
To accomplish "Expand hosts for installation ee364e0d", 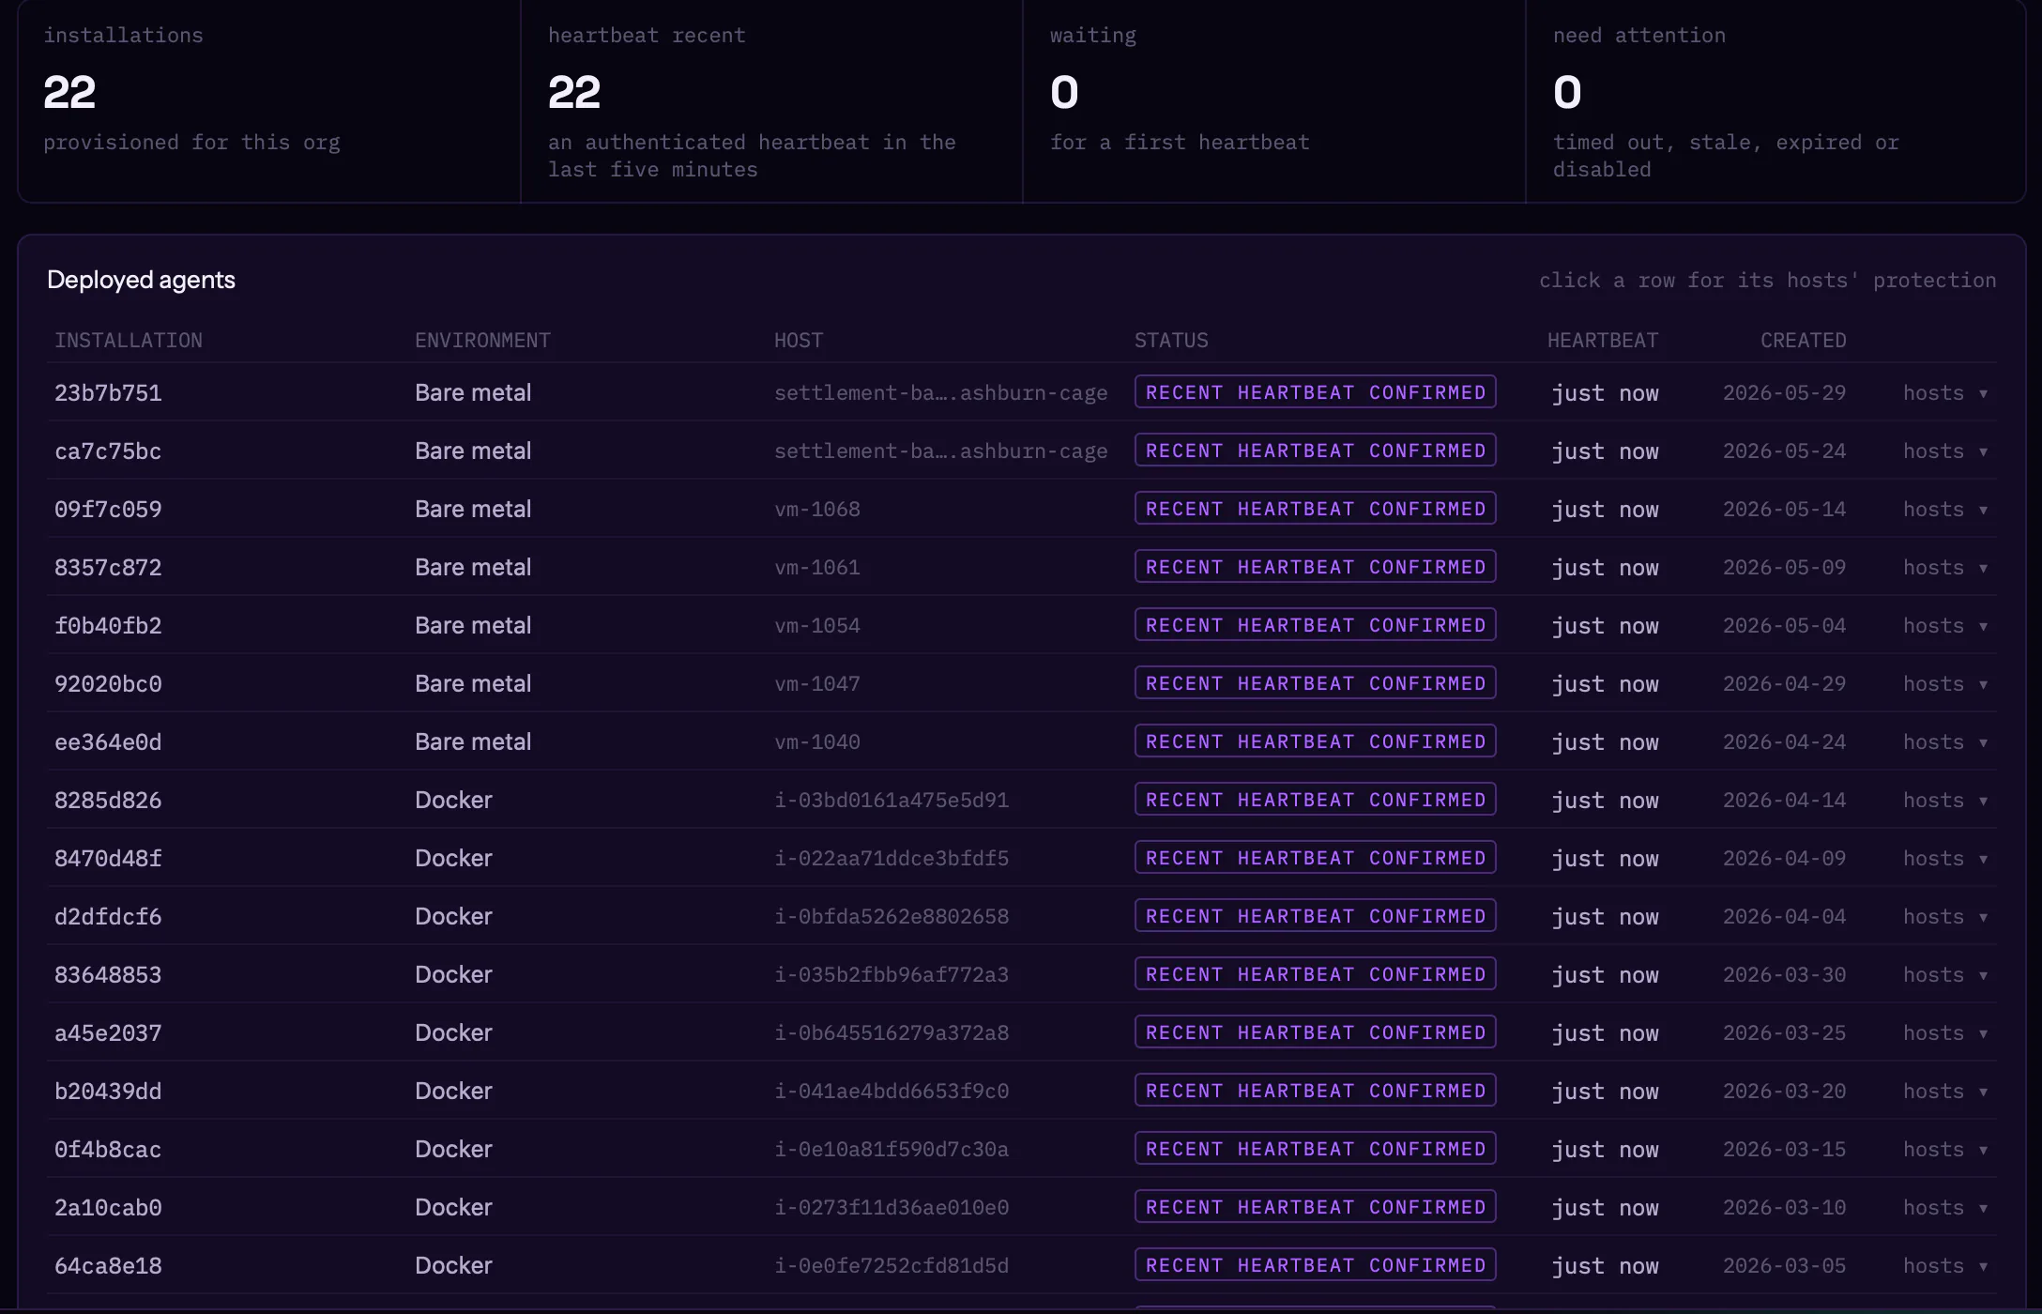I will (1945, 742).
